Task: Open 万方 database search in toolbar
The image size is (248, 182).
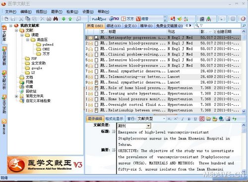Action: click(x=127, y=19)
